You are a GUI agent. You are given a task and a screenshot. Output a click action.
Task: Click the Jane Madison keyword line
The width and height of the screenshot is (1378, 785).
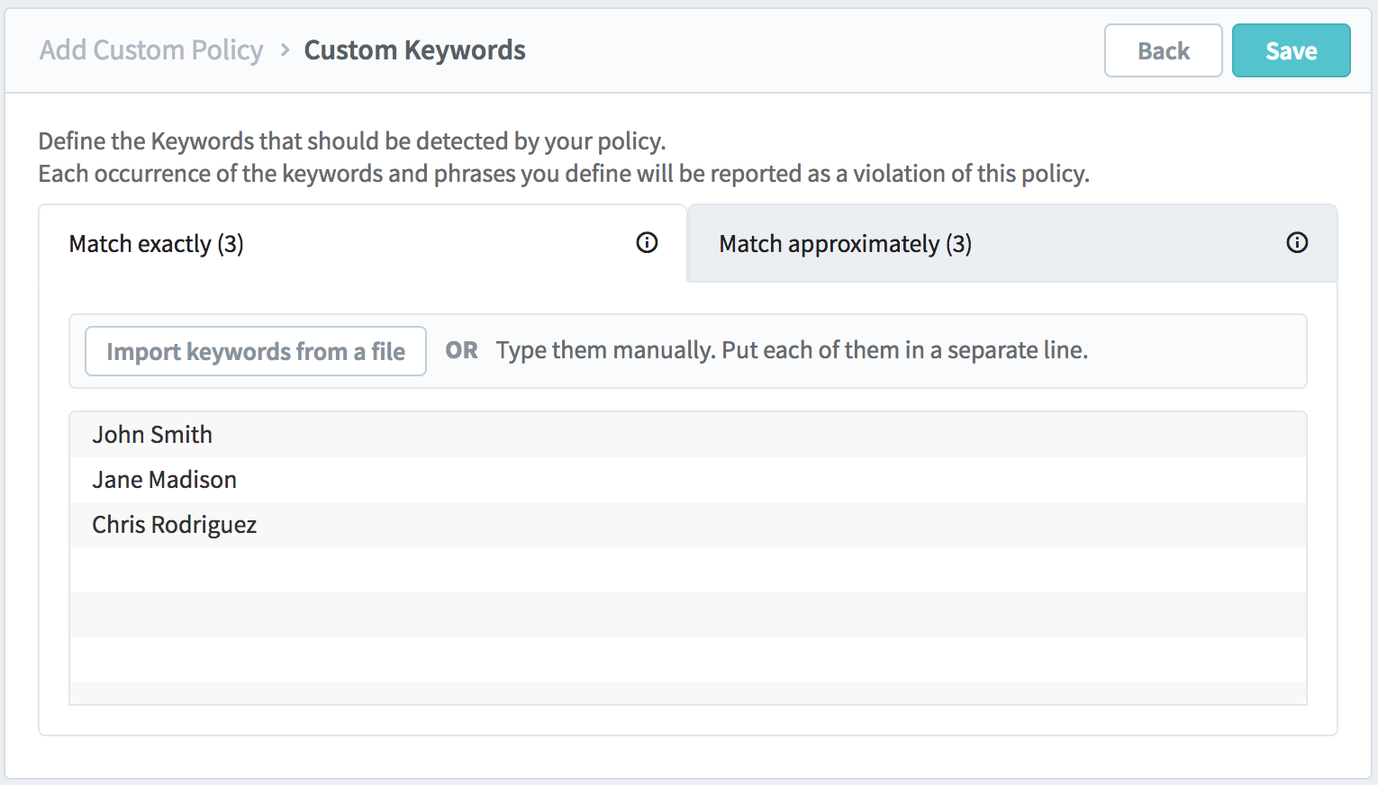point(688,480)
